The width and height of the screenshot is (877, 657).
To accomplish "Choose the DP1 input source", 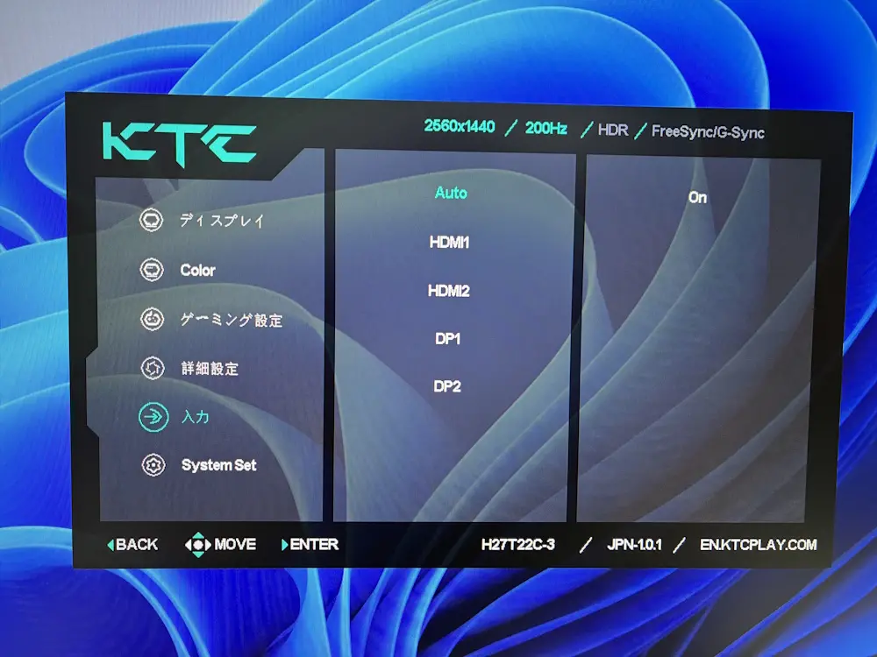I will click(x=447, y=338).
